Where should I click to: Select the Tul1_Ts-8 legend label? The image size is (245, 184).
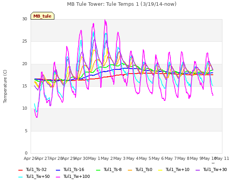(x=113, y=169)
